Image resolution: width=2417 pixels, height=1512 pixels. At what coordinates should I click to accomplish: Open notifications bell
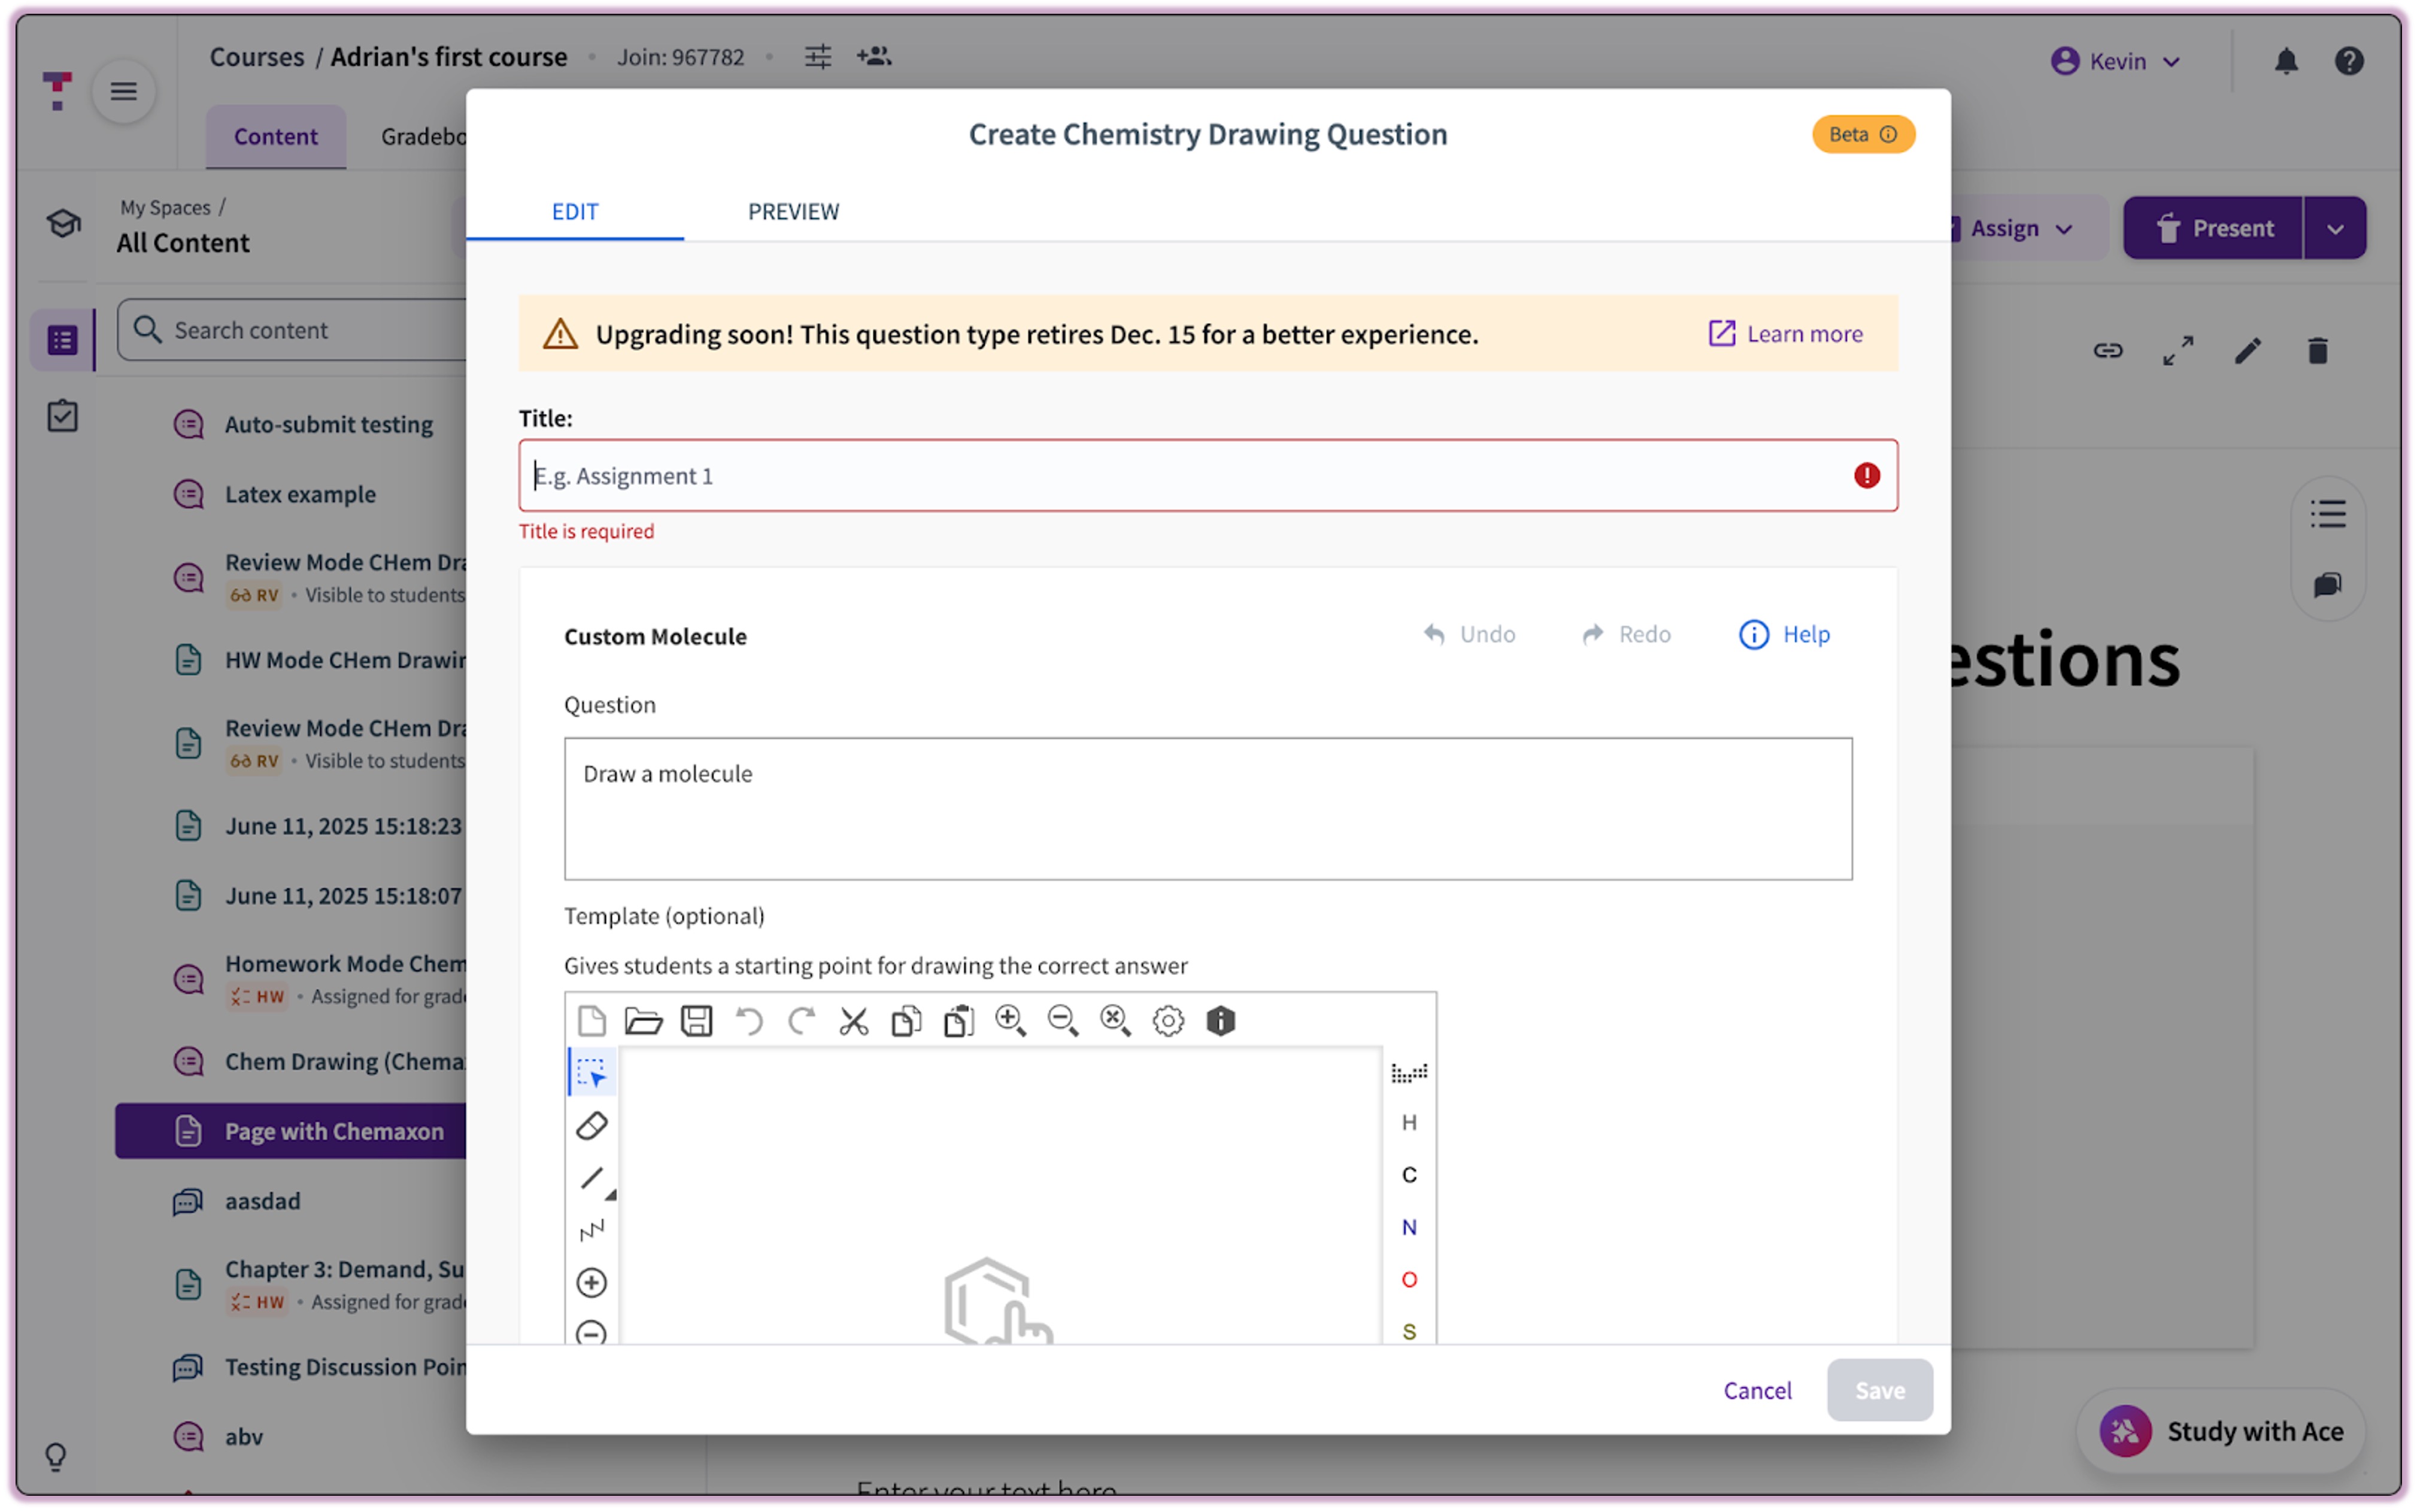(2286, 61)
